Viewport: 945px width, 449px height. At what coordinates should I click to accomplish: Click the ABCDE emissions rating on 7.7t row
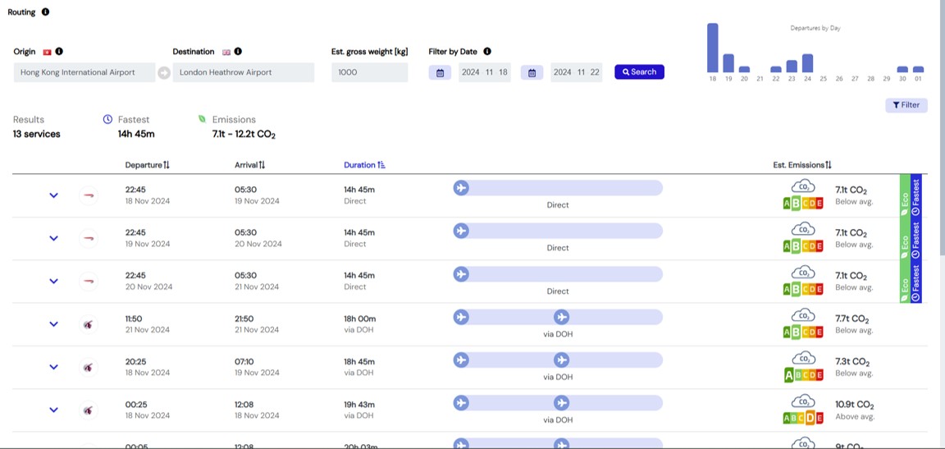tap(803, 332)
